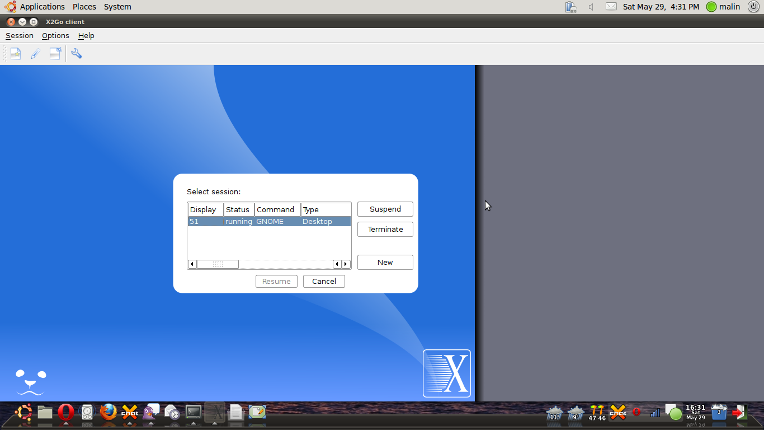Select the running GNOME session row
Viewport: 764px width, 430px height.
(x=269, y=222)
